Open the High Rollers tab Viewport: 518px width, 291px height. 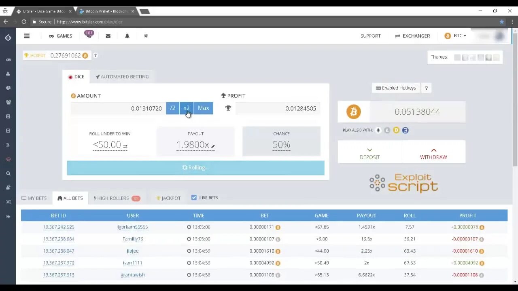pos(117,198)
